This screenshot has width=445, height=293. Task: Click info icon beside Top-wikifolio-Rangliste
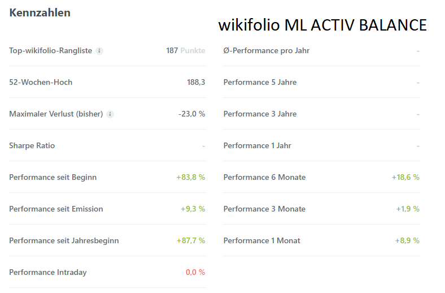[99, 51]
